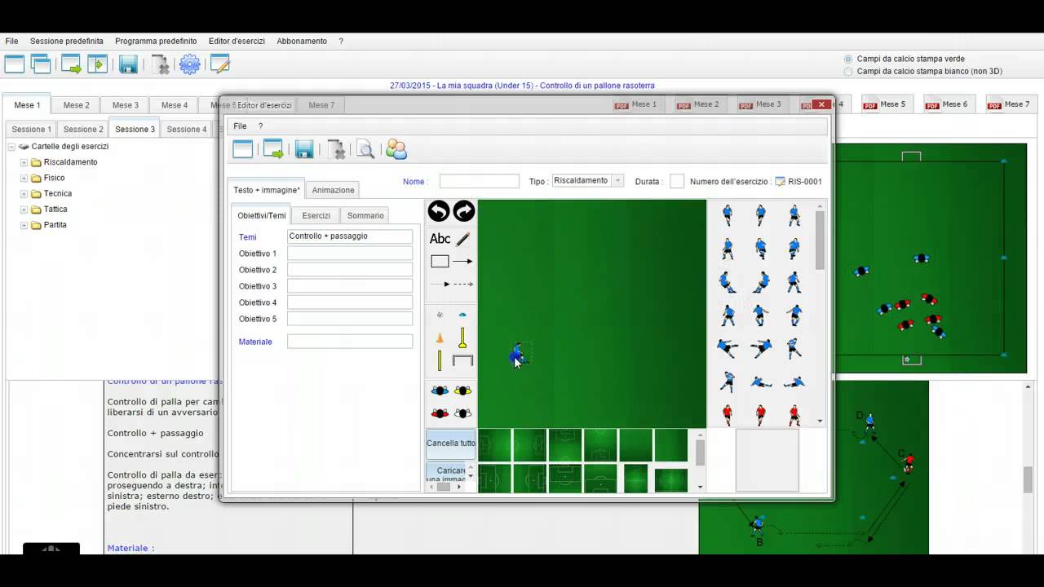
Task: Click the new window icon in Exercise editor
Action: (243, 149)
